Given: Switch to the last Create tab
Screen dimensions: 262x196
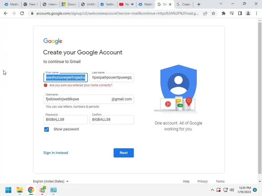Looking at the screenshot, I should pyautogui.click(x=184, y=4).
